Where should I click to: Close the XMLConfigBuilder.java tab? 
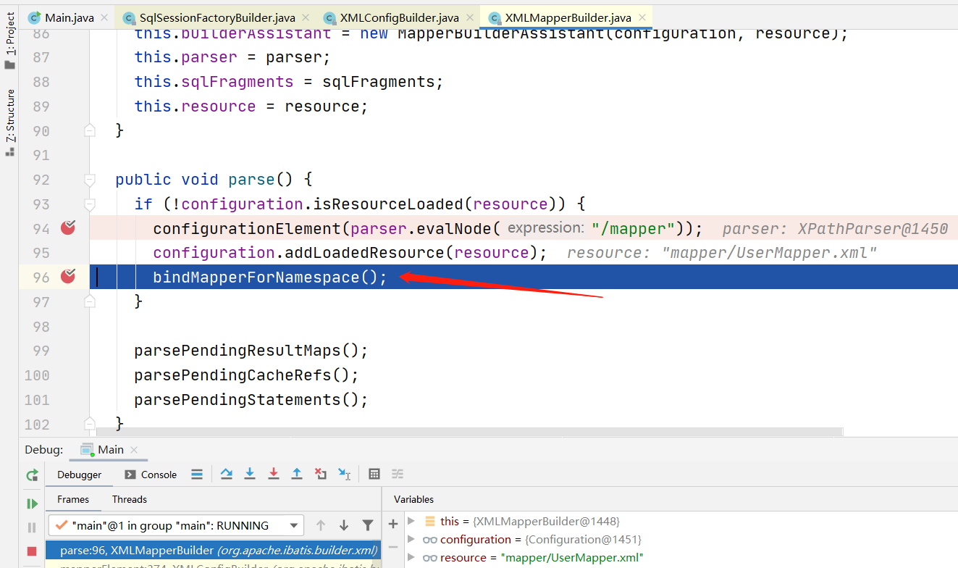pos(470,18)
